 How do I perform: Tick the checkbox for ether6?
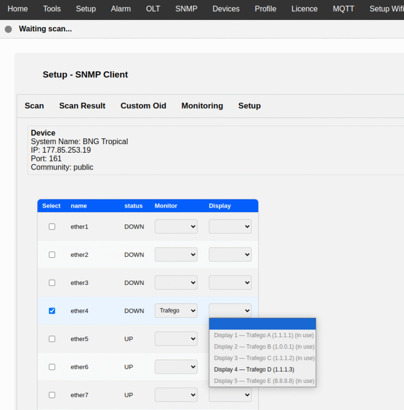(52, 367)
